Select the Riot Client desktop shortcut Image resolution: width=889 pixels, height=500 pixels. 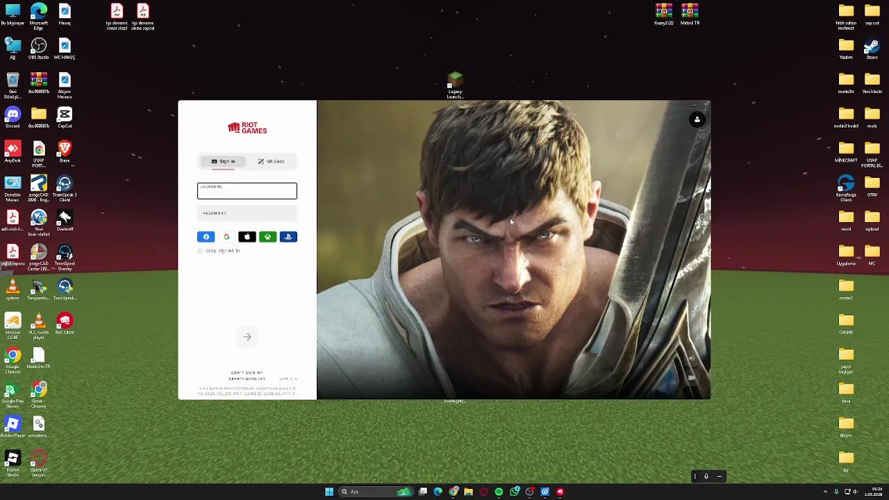click(x=65, y=324)
